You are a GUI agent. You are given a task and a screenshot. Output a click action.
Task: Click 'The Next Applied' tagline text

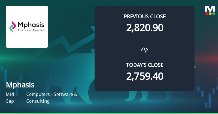coord(31,30)
